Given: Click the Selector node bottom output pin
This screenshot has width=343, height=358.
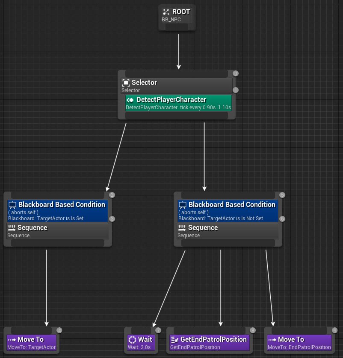Looking at the screenshot, I should 177,116.
